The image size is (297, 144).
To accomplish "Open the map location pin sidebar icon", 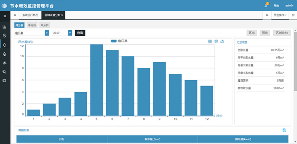I will coord(4,36).
